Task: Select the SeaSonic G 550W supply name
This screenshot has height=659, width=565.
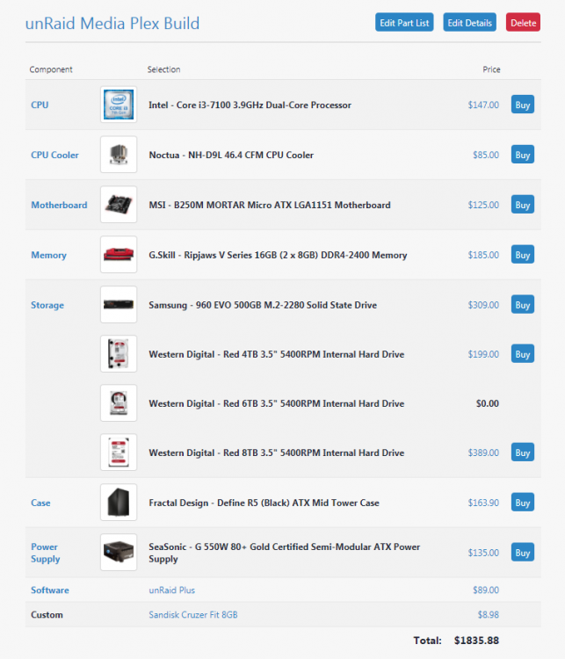Action: click(284, 553)
